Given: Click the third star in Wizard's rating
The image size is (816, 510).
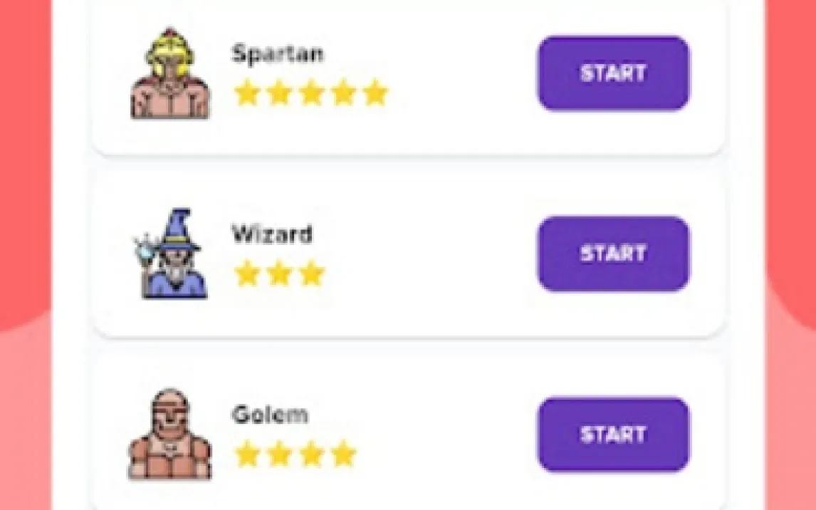Looking at the screenshot, I should point(311,274).
